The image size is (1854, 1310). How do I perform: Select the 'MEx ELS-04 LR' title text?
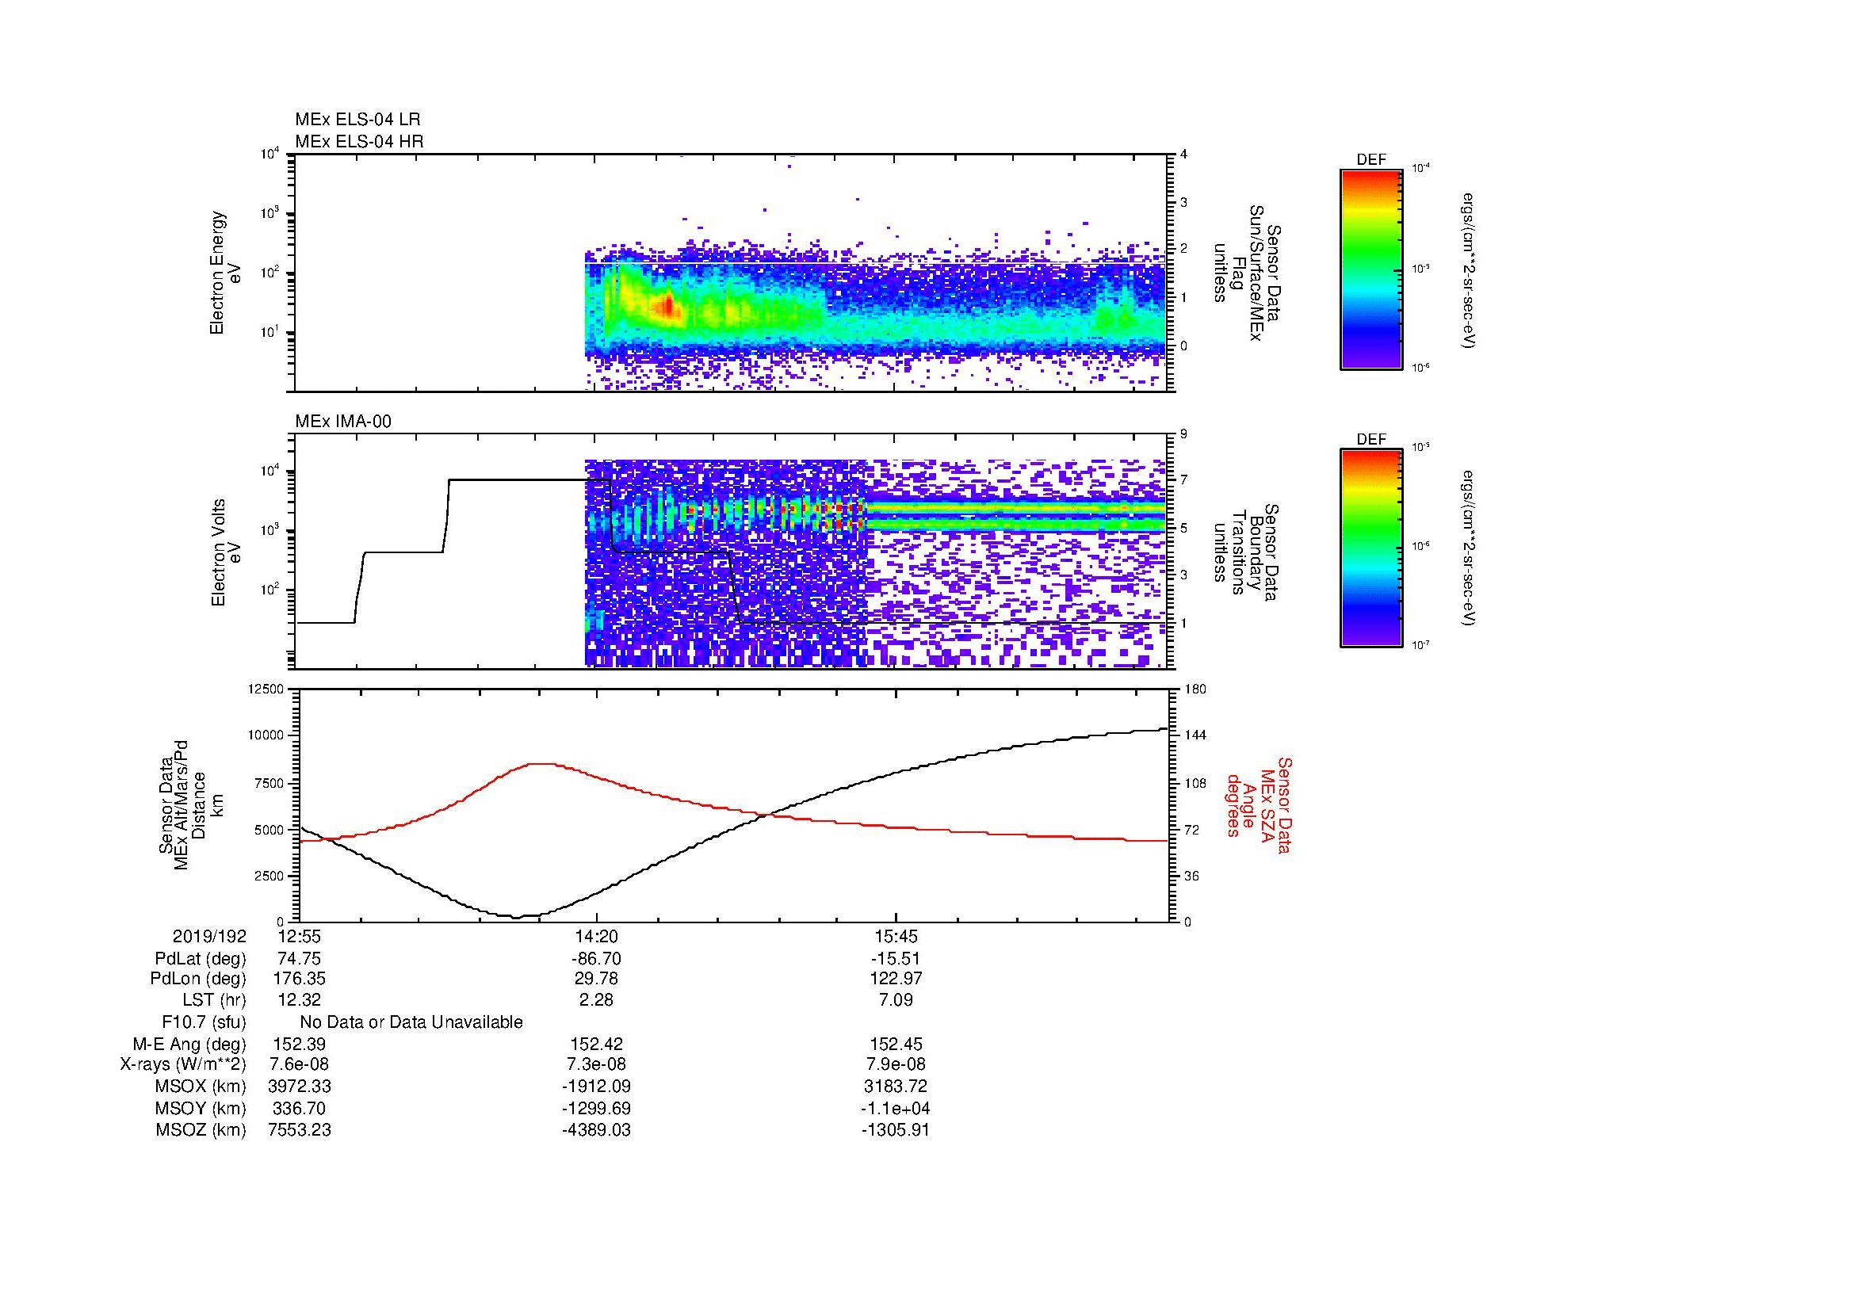click(x=357, y=120)
